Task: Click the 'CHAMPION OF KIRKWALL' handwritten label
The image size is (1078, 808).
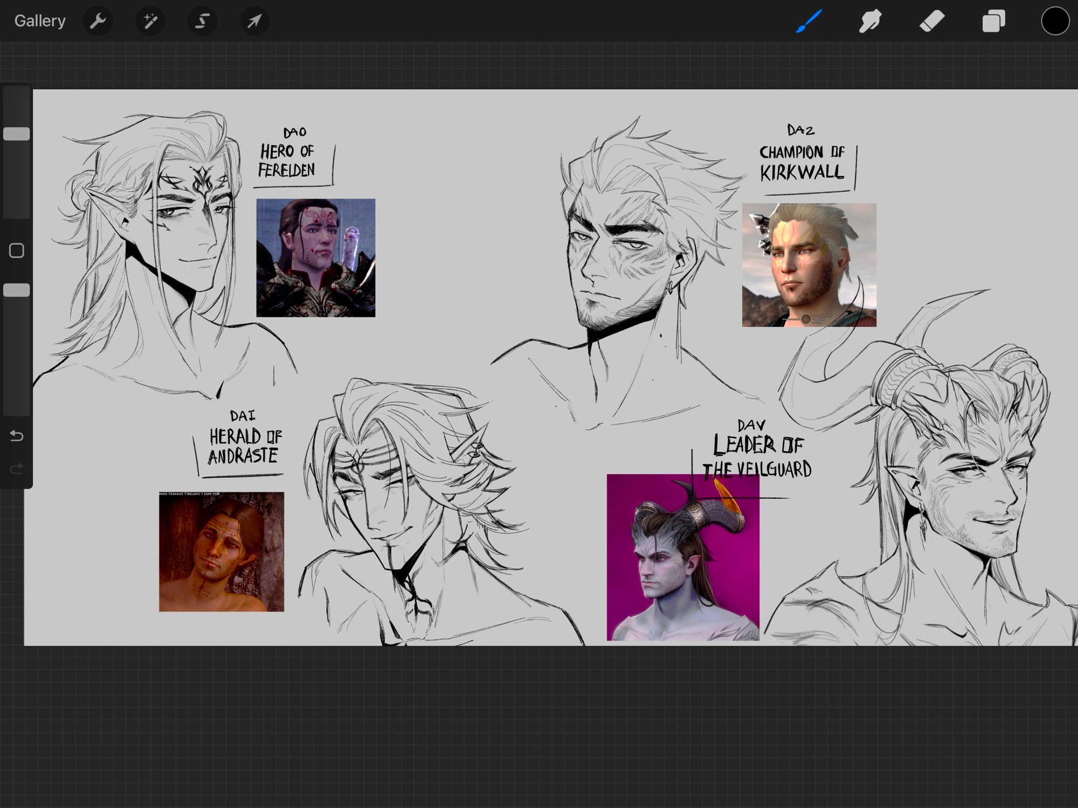Action: pos(802,163)
